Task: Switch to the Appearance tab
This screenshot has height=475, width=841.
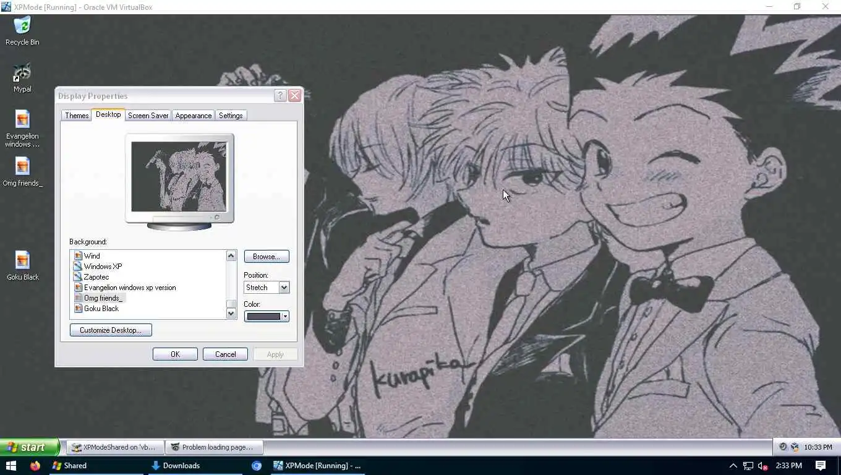Action: (x=194, y=116)
